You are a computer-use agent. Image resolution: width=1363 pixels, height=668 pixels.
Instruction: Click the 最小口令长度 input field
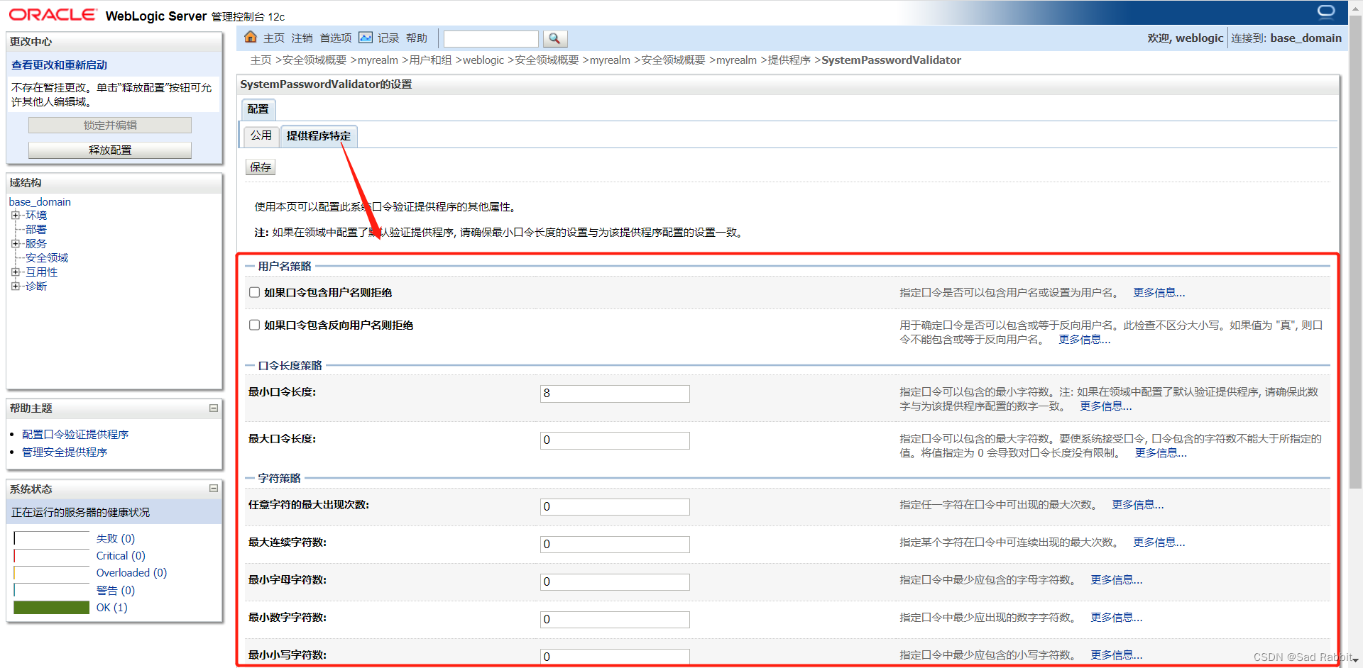[x=614, y=393]
